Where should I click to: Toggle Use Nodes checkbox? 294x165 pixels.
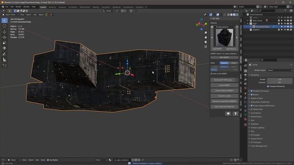[x=48, y=160]
